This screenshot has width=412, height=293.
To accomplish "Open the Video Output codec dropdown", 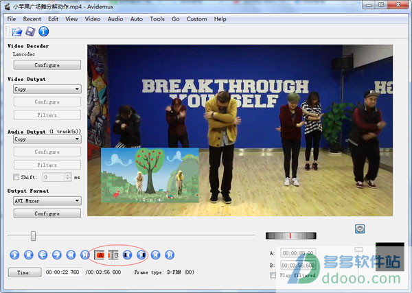I will coord(47,89).
